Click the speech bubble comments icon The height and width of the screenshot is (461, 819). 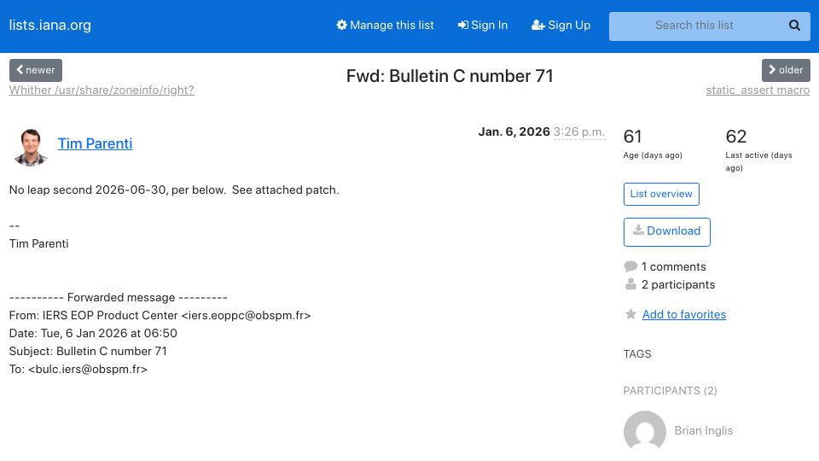tap(630, 266)
